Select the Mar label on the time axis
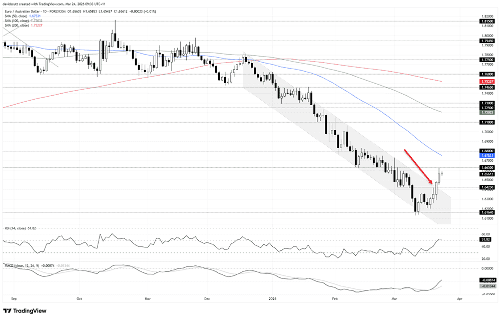The image size is (501, 319). (x=394, y=299)
